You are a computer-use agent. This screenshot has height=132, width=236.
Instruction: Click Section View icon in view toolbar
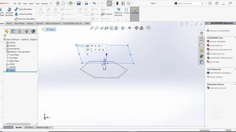coord(107,28)
